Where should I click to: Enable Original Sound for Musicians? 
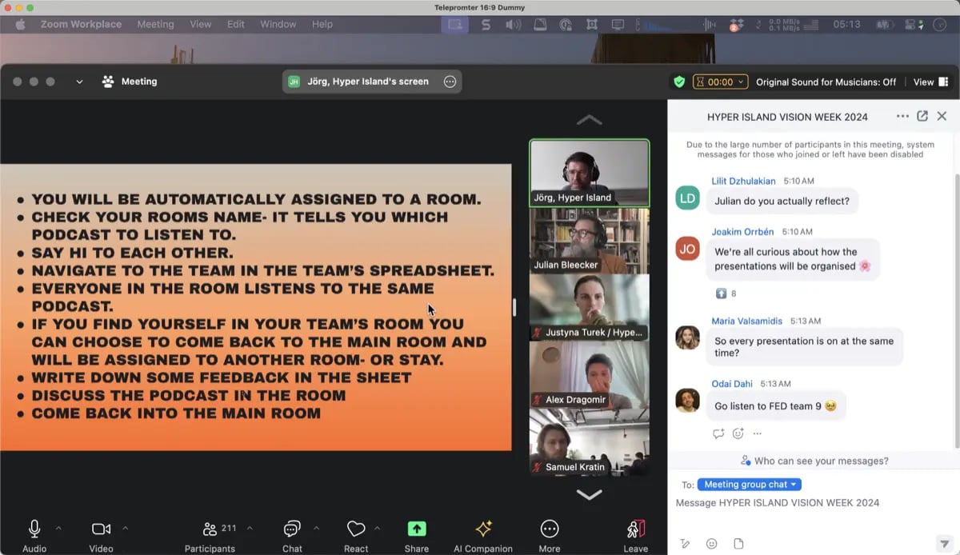click(826, 81)
